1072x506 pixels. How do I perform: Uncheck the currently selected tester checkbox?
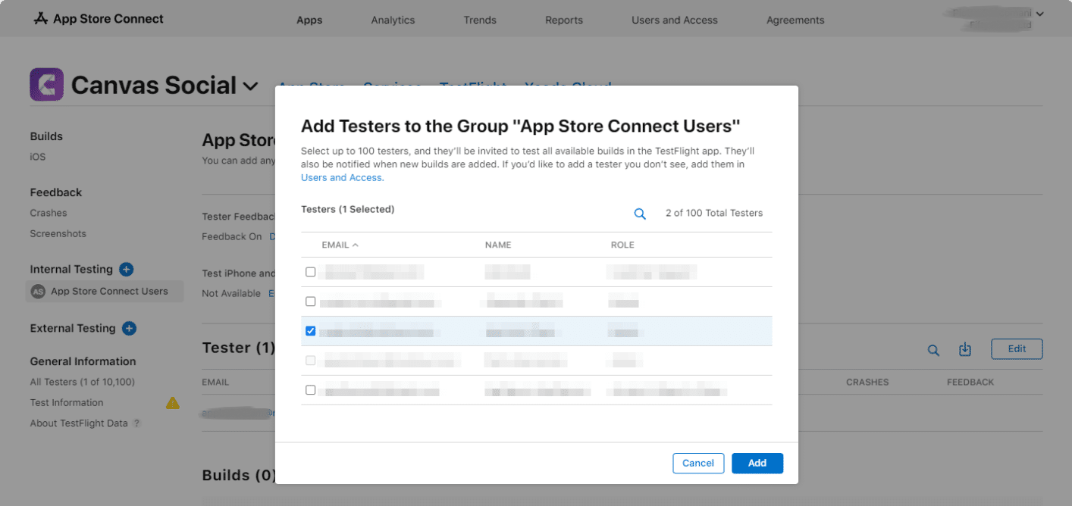[310, 330]
